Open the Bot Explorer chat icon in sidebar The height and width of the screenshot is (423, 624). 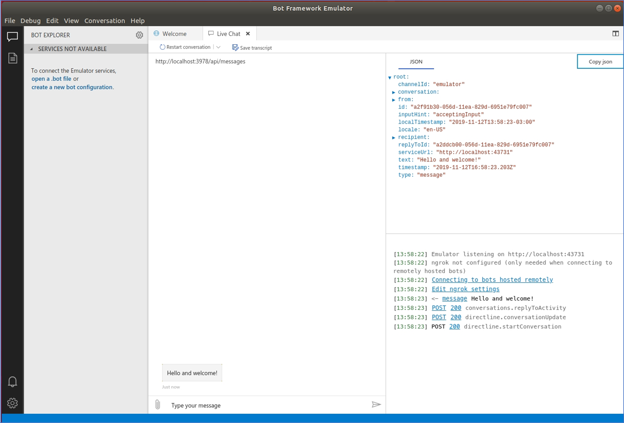[x=12, y=36]
